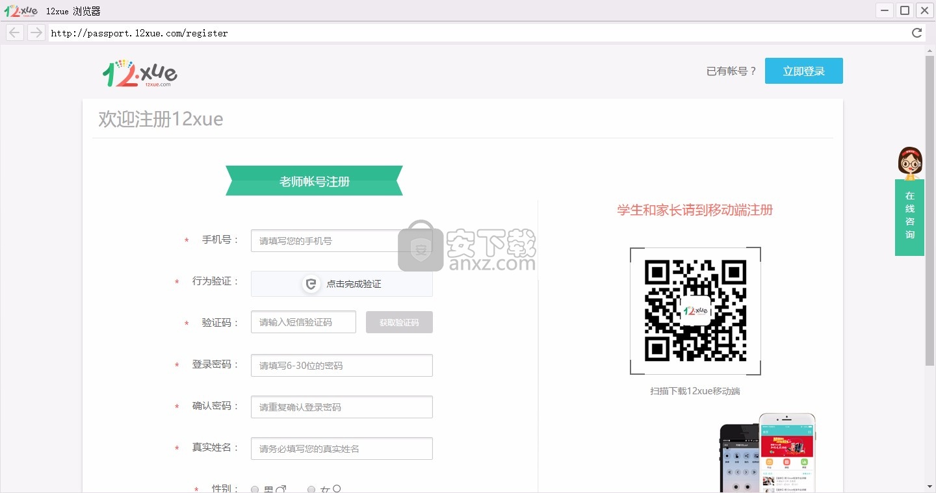Screen dimensions: 936x493
Task: Close the 12xue browser window
Action: click(x=924, y=10)
